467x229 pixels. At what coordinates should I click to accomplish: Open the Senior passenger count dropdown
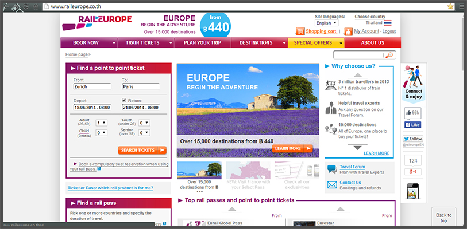click(x=144, y=133)
